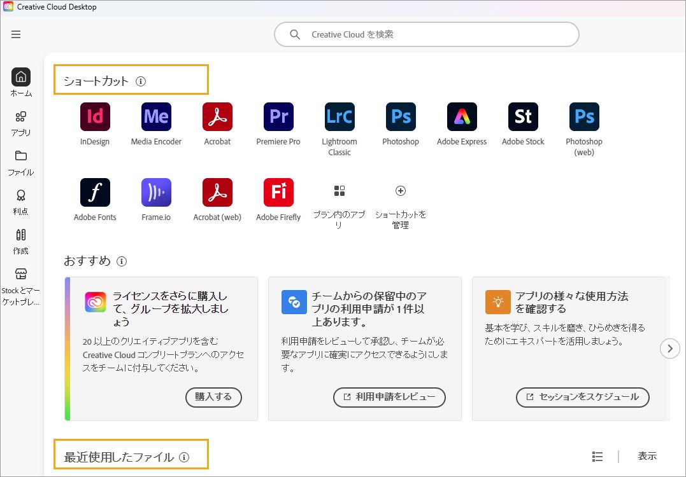Open InDesign from the shortcuts section

tap(95, 117)
